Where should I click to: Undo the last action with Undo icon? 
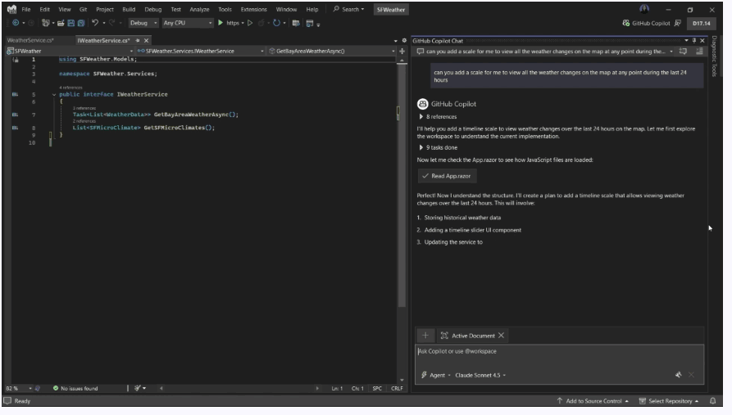point(95,23)
